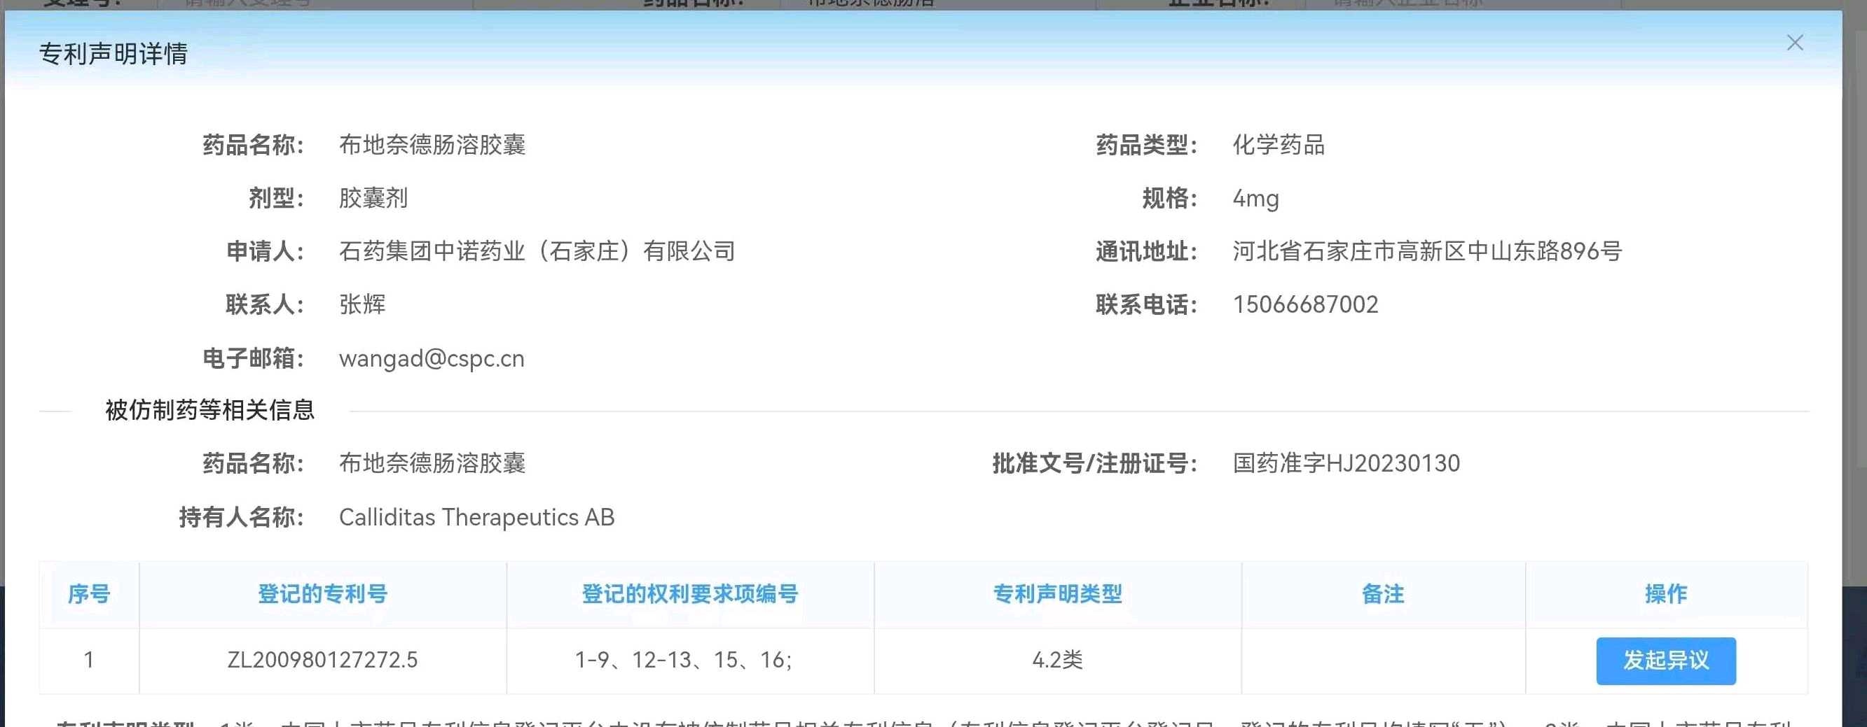Select applicant 石药集团中诺药业（石家庄）有限公司
The height and width of the screenshot is (727, 1867).
(537, 251)
